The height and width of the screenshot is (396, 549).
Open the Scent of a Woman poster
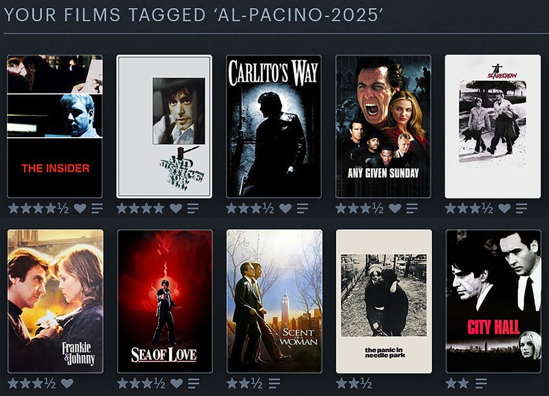coord(274,301)
